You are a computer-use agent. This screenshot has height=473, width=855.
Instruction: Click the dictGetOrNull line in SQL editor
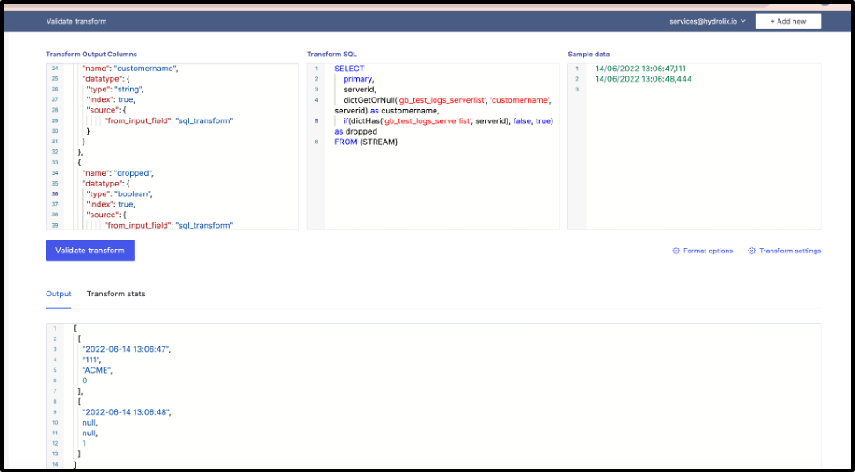(x=447, y=100)
